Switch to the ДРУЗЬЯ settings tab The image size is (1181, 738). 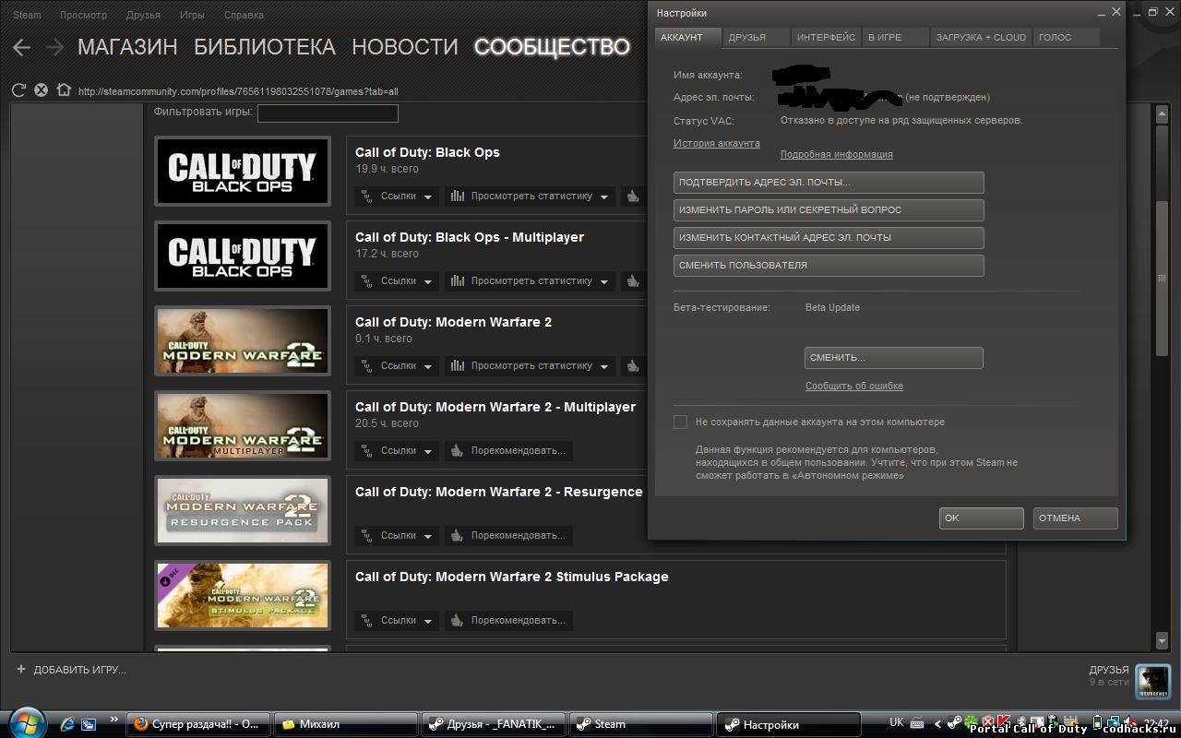pyautogui.click(x=756, y=37)
